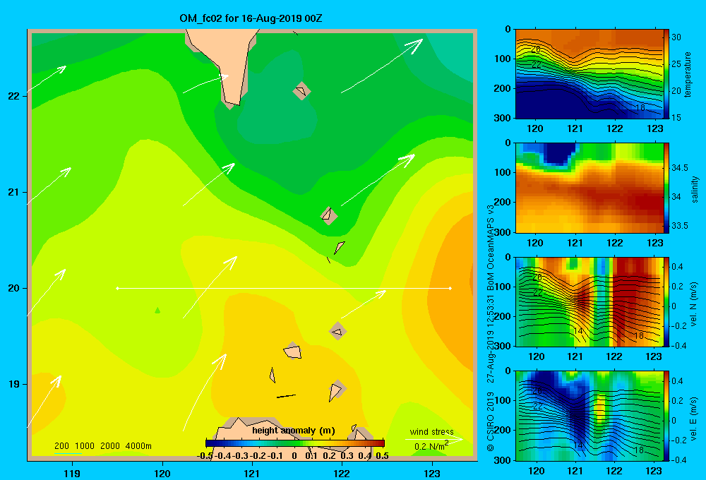706x480 pixels.
Task: Select the height anomaly colorbar
Action: 295,443
